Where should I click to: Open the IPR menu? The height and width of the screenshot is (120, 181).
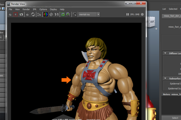coord(34,9)
